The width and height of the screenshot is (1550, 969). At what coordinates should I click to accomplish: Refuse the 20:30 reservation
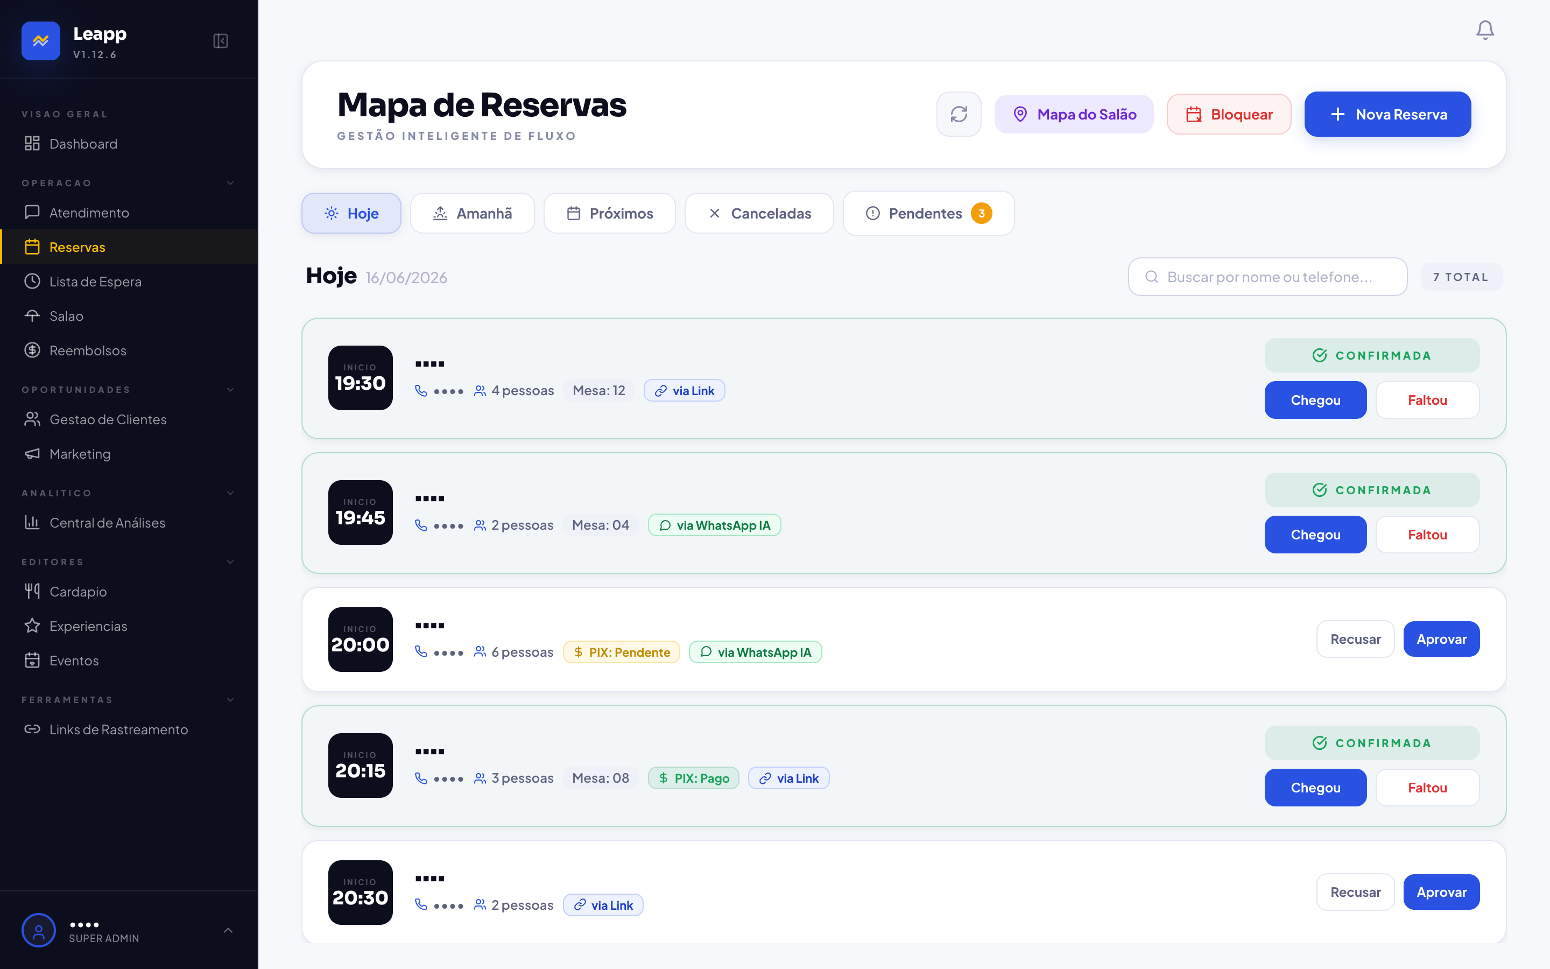click(1355, 892)
